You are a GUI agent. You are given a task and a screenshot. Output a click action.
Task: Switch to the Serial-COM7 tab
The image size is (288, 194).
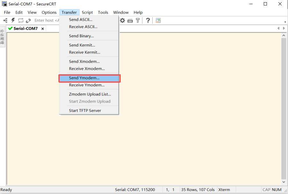26,28
